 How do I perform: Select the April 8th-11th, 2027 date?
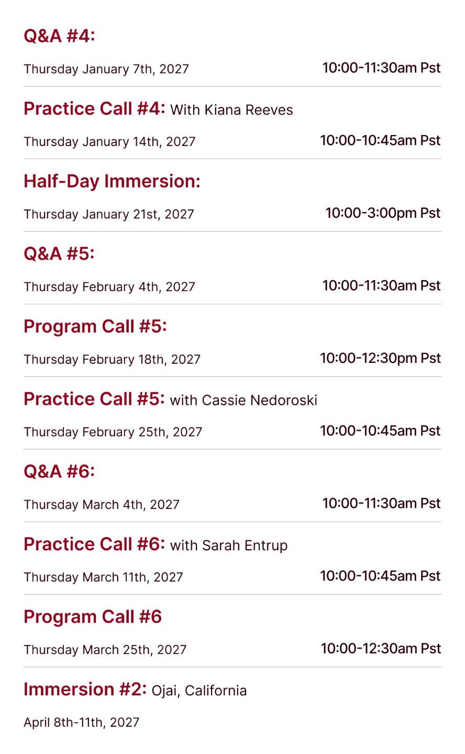tap(82, 723)
